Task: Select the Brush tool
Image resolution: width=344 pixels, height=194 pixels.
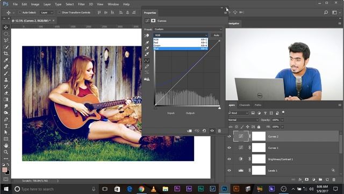Action: coord(6,73)
